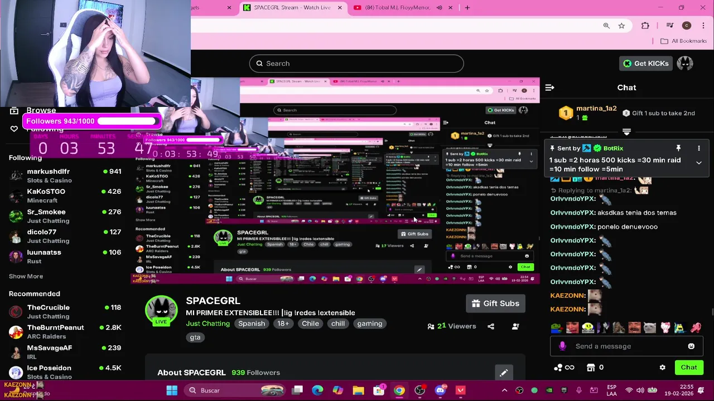Click the Chrome zoom magnifier icon

coord(606,26)
